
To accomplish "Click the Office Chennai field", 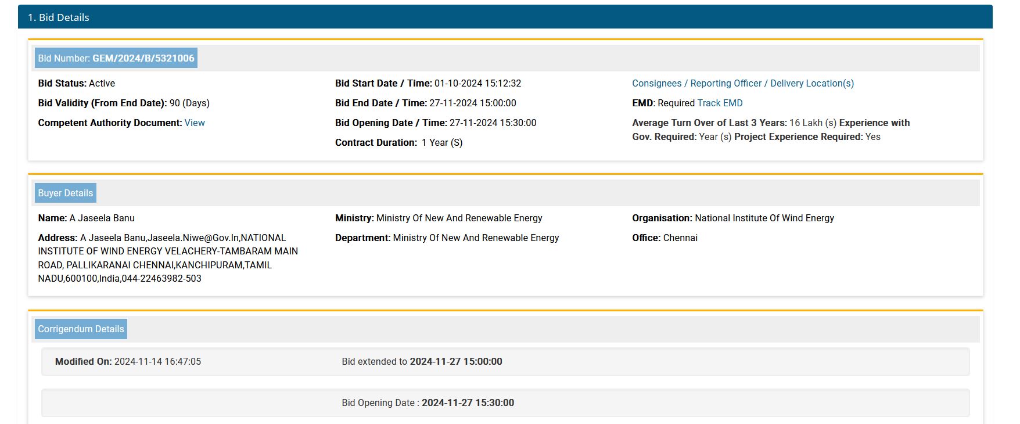I will tap(680, 238).
